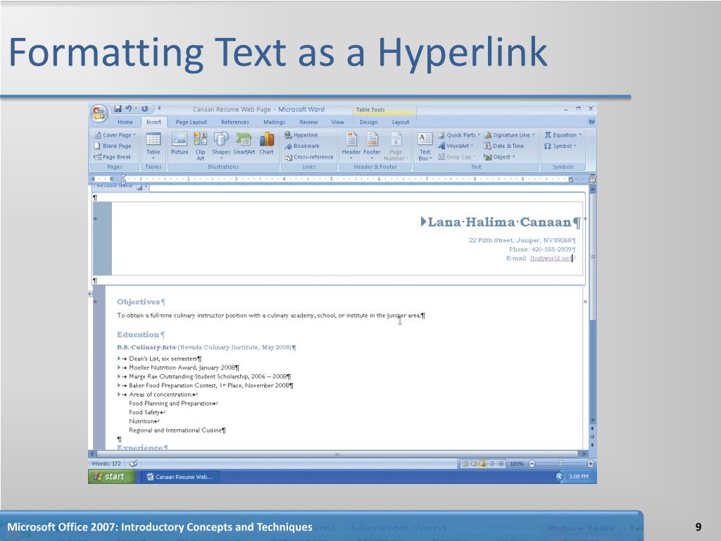Switch to the Home ribbon tab
The height and width of the screenshot is (541, 721).
[125, 122]
